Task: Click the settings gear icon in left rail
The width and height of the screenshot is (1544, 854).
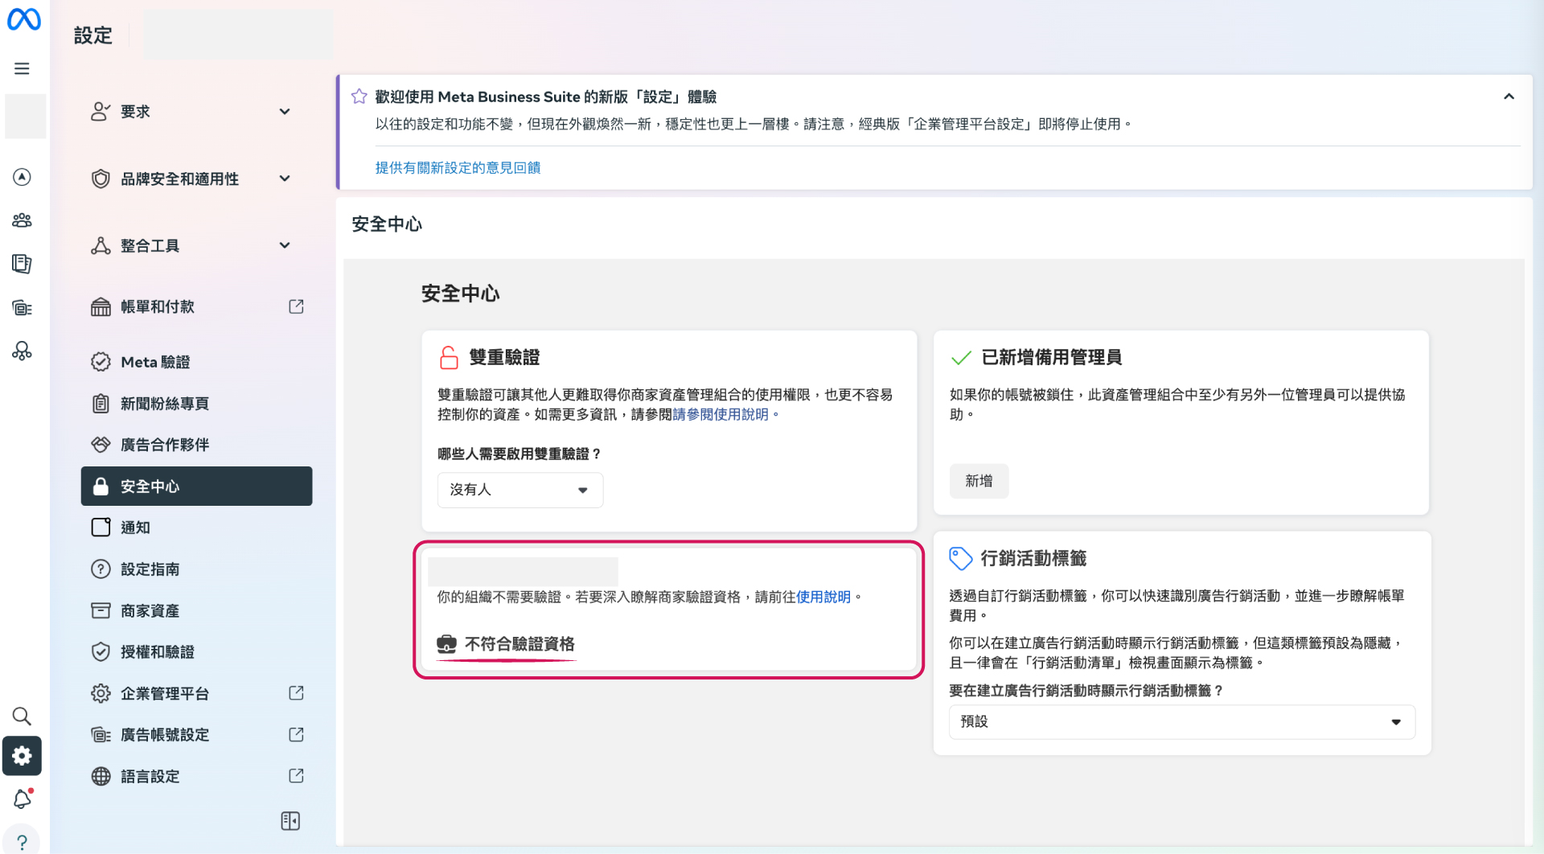Action: [x=22, y=756]
